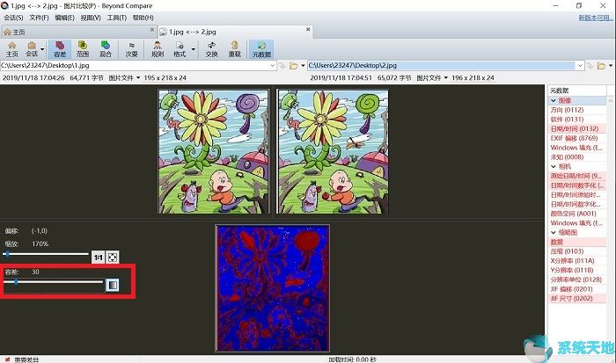Click the greyed arrow icon beside right path
This screenshot has width=616, height=363.
(x=590, y=66)
